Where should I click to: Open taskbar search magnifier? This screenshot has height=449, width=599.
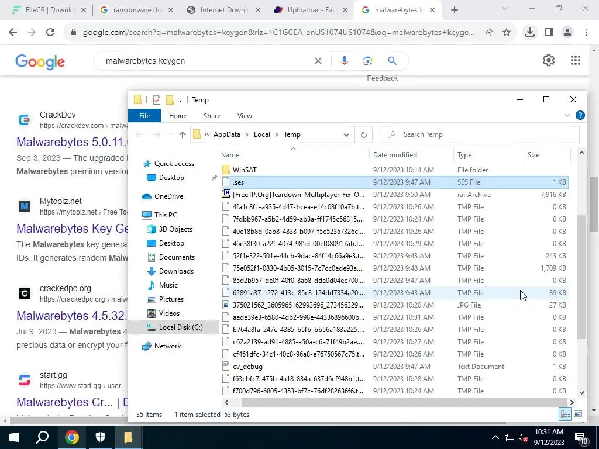42,437
